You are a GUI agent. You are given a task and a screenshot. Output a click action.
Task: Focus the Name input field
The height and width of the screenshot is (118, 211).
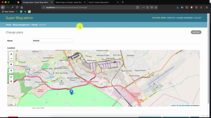click(52, 41)
